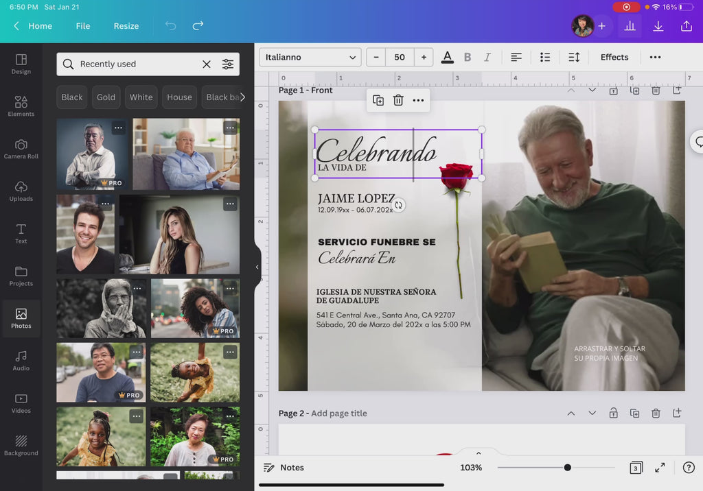The image size is (703, 491).
Task: Increase the font size
Action: pyautogui.click(x=424, y=57)
